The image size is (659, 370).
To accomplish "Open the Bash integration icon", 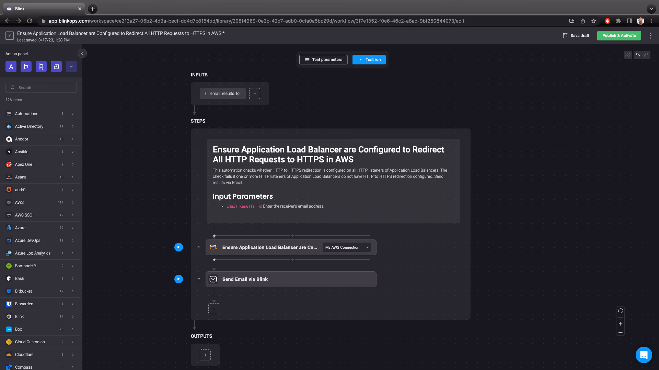I will 9,279.
